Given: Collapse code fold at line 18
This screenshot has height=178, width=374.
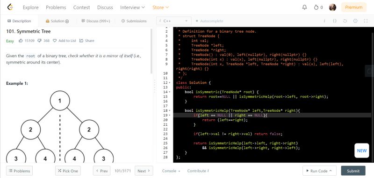Looking at the screenshot, I should coord(170,110).
